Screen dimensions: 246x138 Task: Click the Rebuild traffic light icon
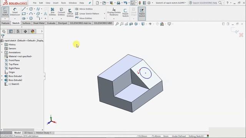(140, 3)
